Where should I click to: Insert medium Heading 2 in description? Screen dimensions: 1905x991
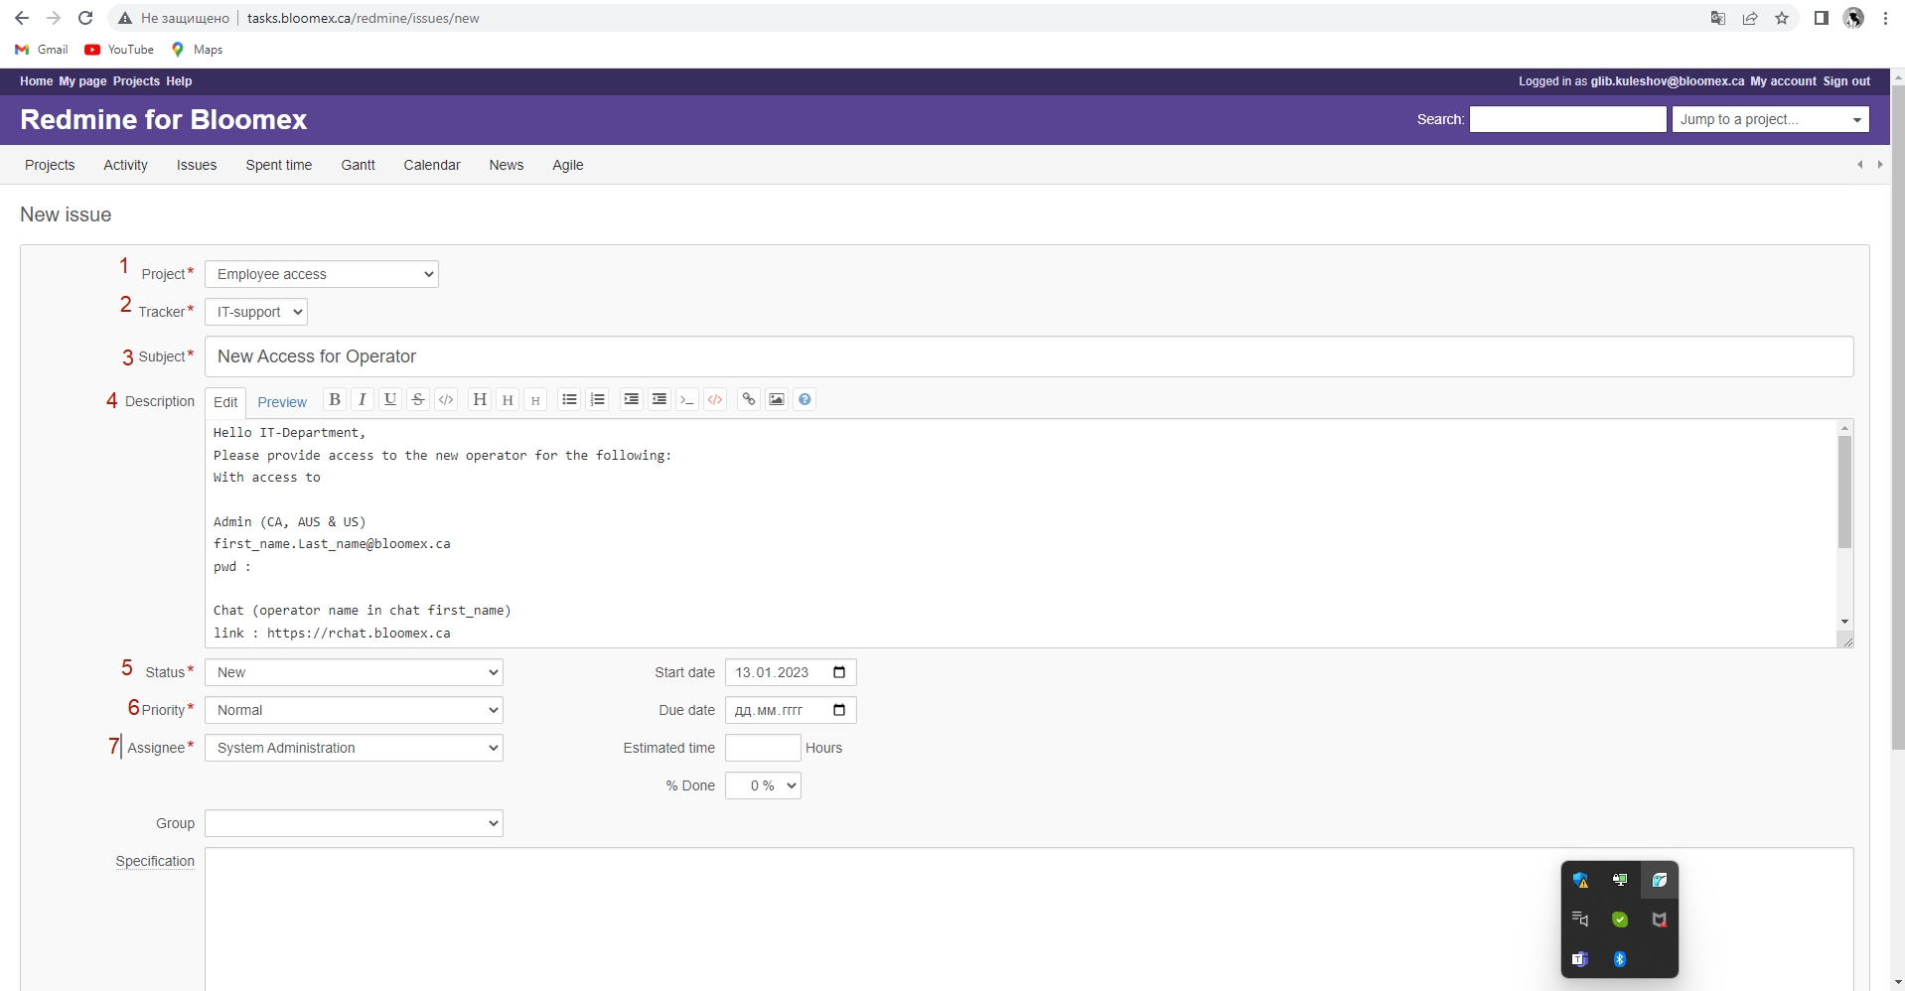pos(508,399)
